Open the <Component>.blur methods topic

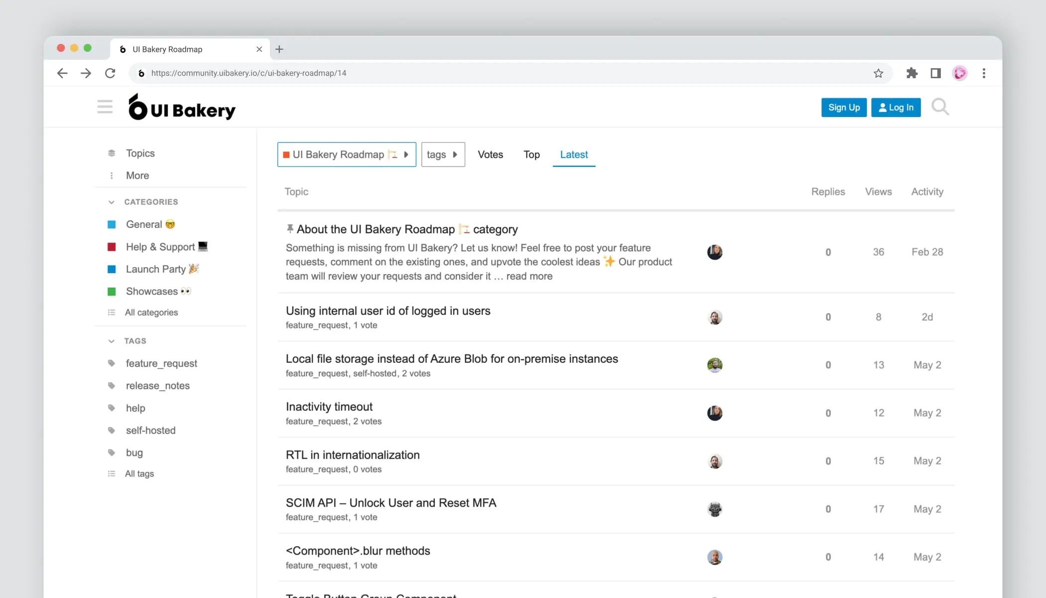tap(358, 551)
